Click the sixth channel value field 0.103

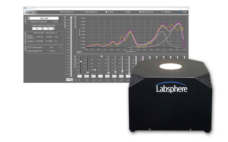(x=114, y=76)
